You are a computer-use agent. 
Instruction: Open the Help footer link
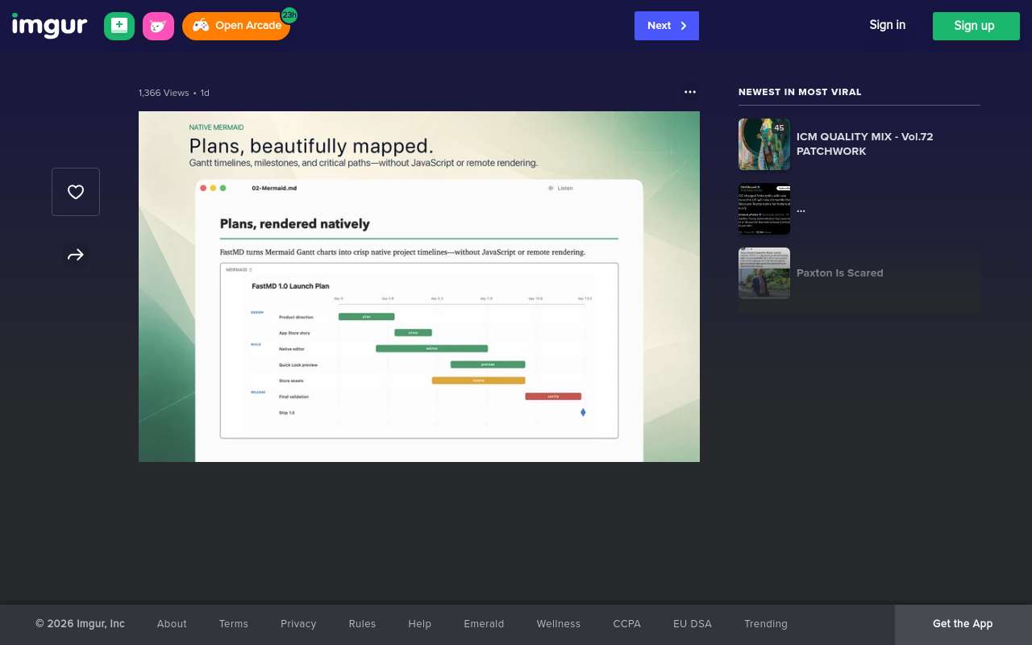coord(420,624)
